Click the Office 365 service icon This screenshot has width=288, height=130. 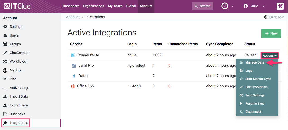(73, 86)
